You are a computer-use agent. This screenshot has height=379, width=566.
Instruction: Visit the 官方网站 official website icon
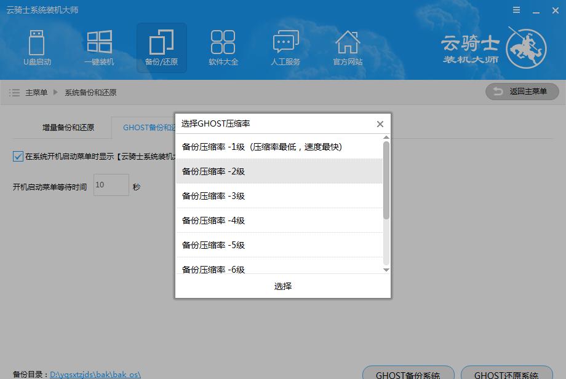(x=348, y=48)
